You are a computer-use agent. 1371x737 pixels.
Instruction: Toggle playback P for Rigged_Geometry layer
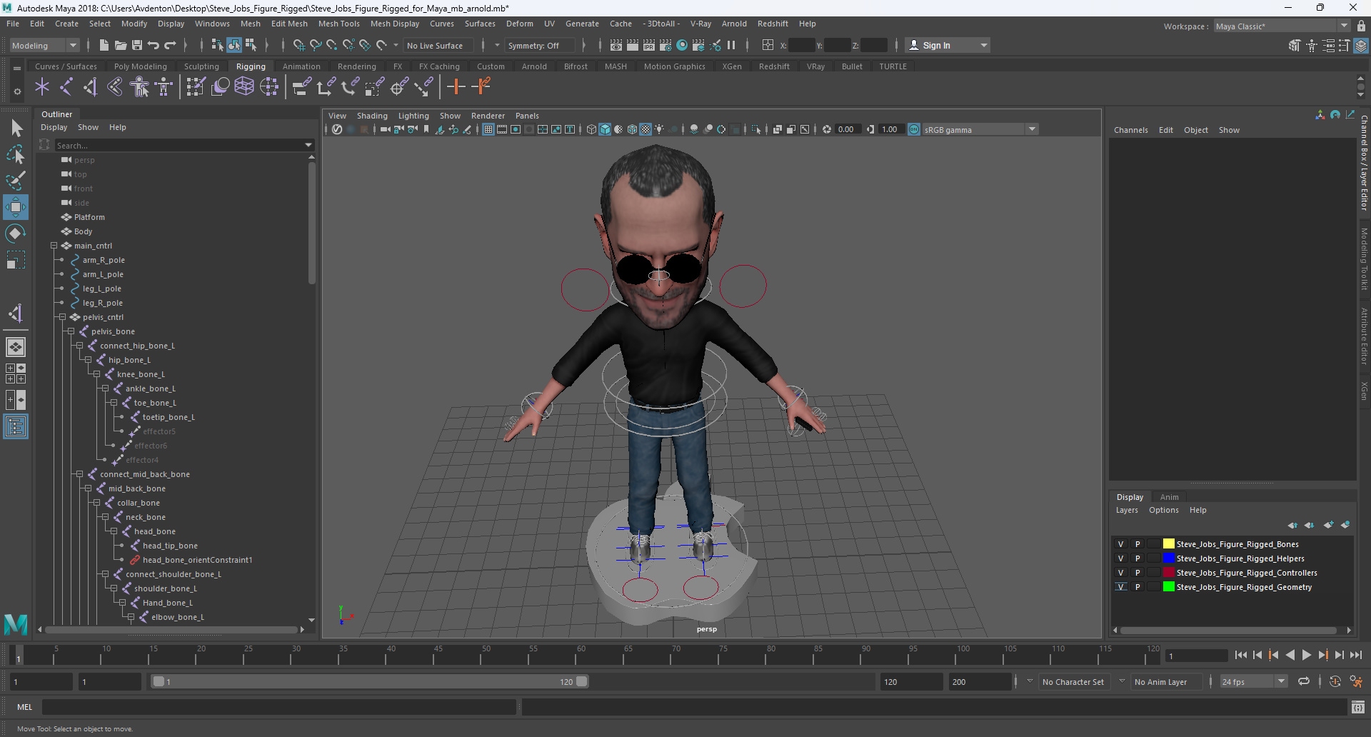pyautogui.click(x=1138, y=587)
